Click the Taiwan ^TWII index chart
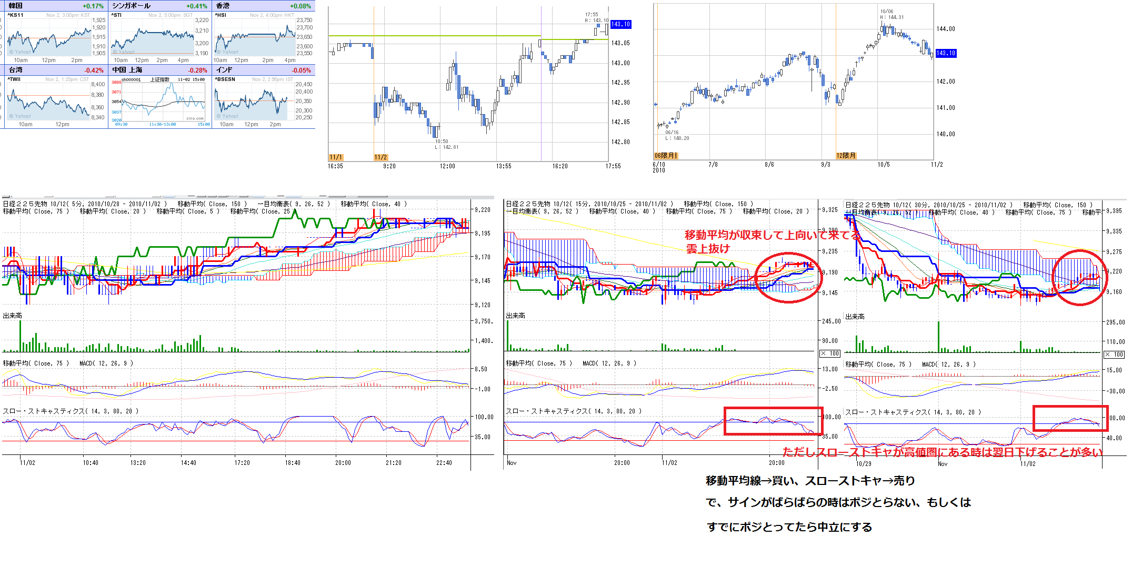Image resolution: width=1142 pixels, height=567 pixels. (50, 100)
